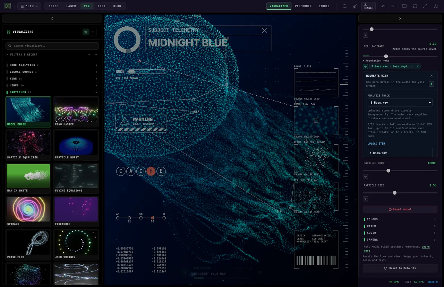Open the DOCS tab
444x287 pixels.
[x=102, y=6]
